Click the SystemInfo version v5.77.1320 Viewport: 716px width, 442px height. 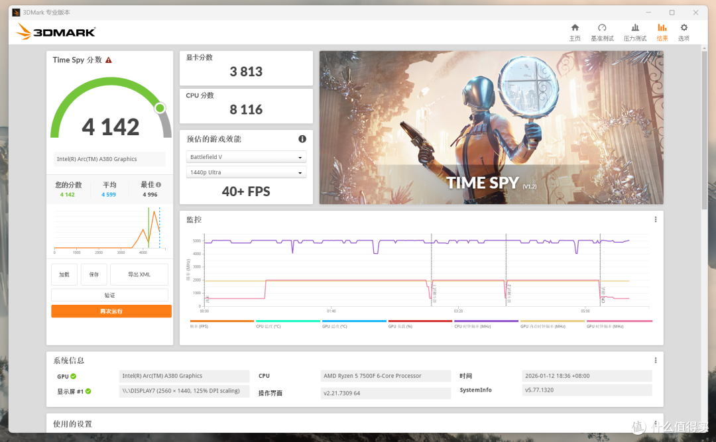click(587, 390)
